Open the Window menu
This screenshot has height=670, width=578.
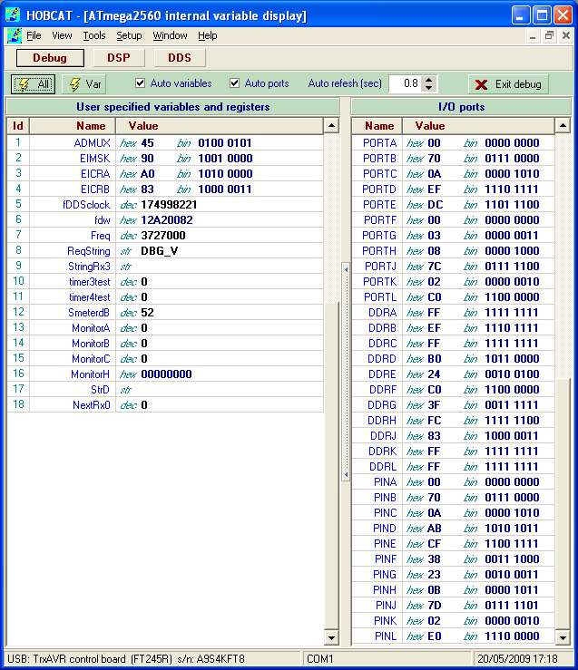[170, 35]
